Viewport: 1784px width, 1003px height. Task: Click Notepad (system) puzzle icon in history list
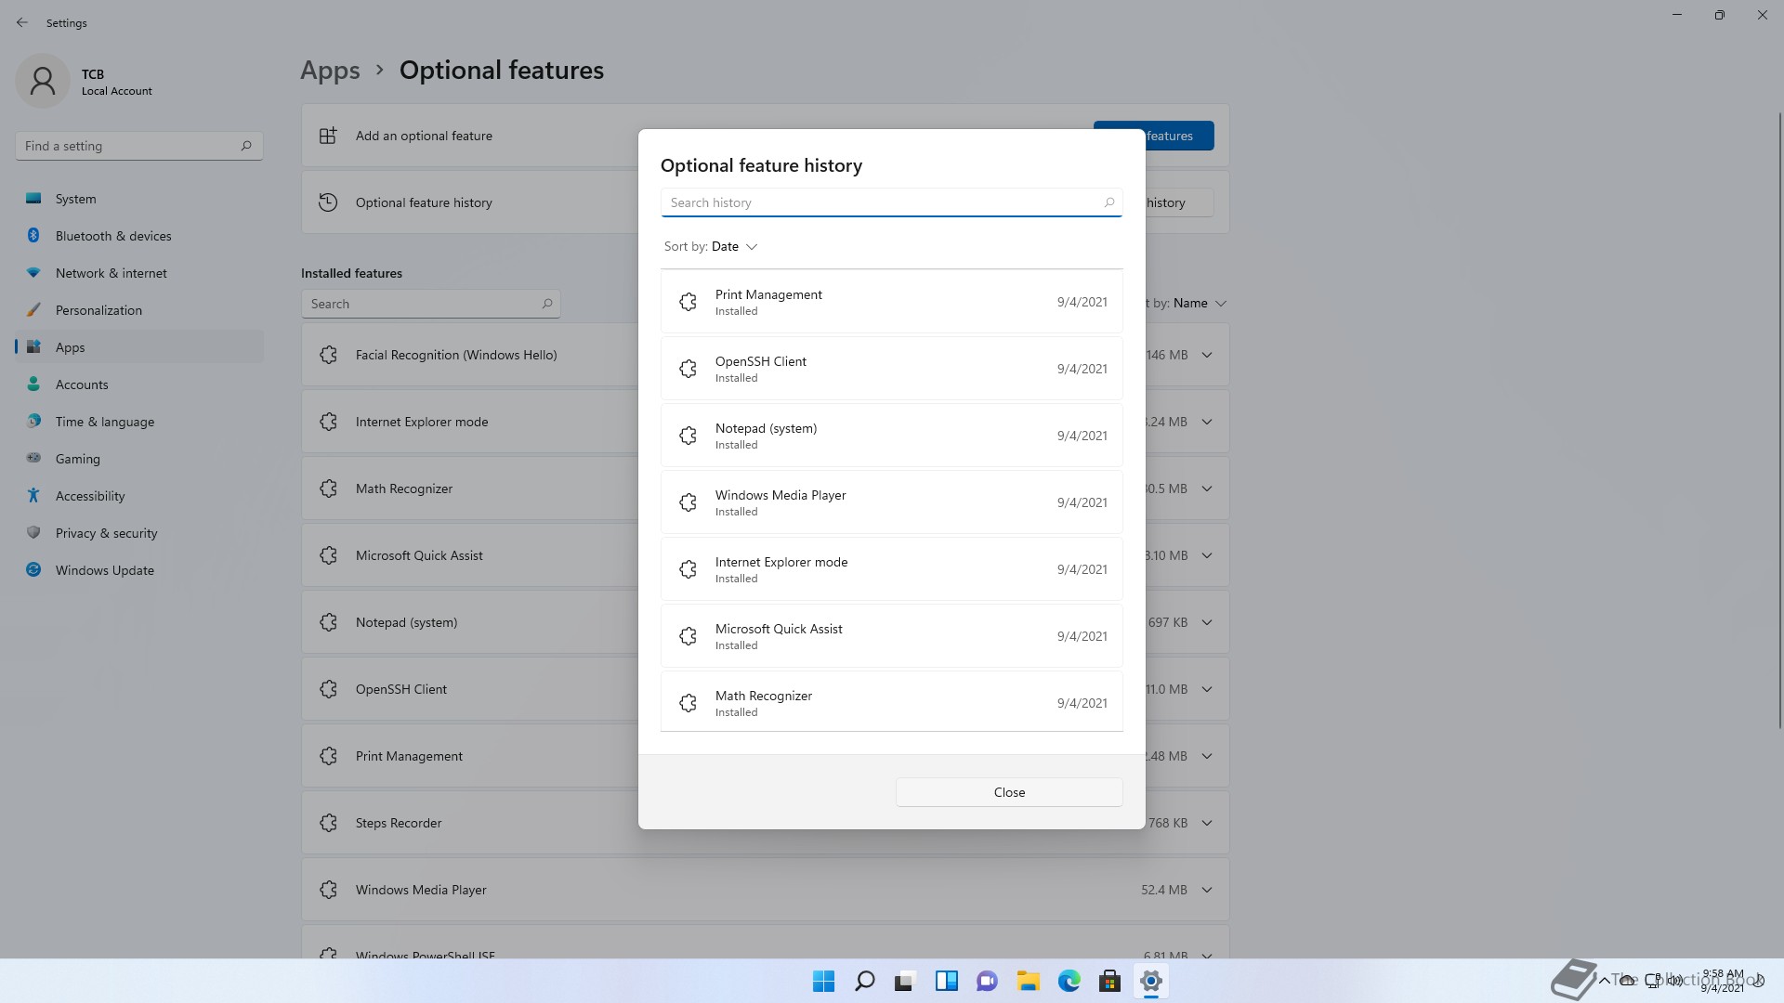pos(688,436)
